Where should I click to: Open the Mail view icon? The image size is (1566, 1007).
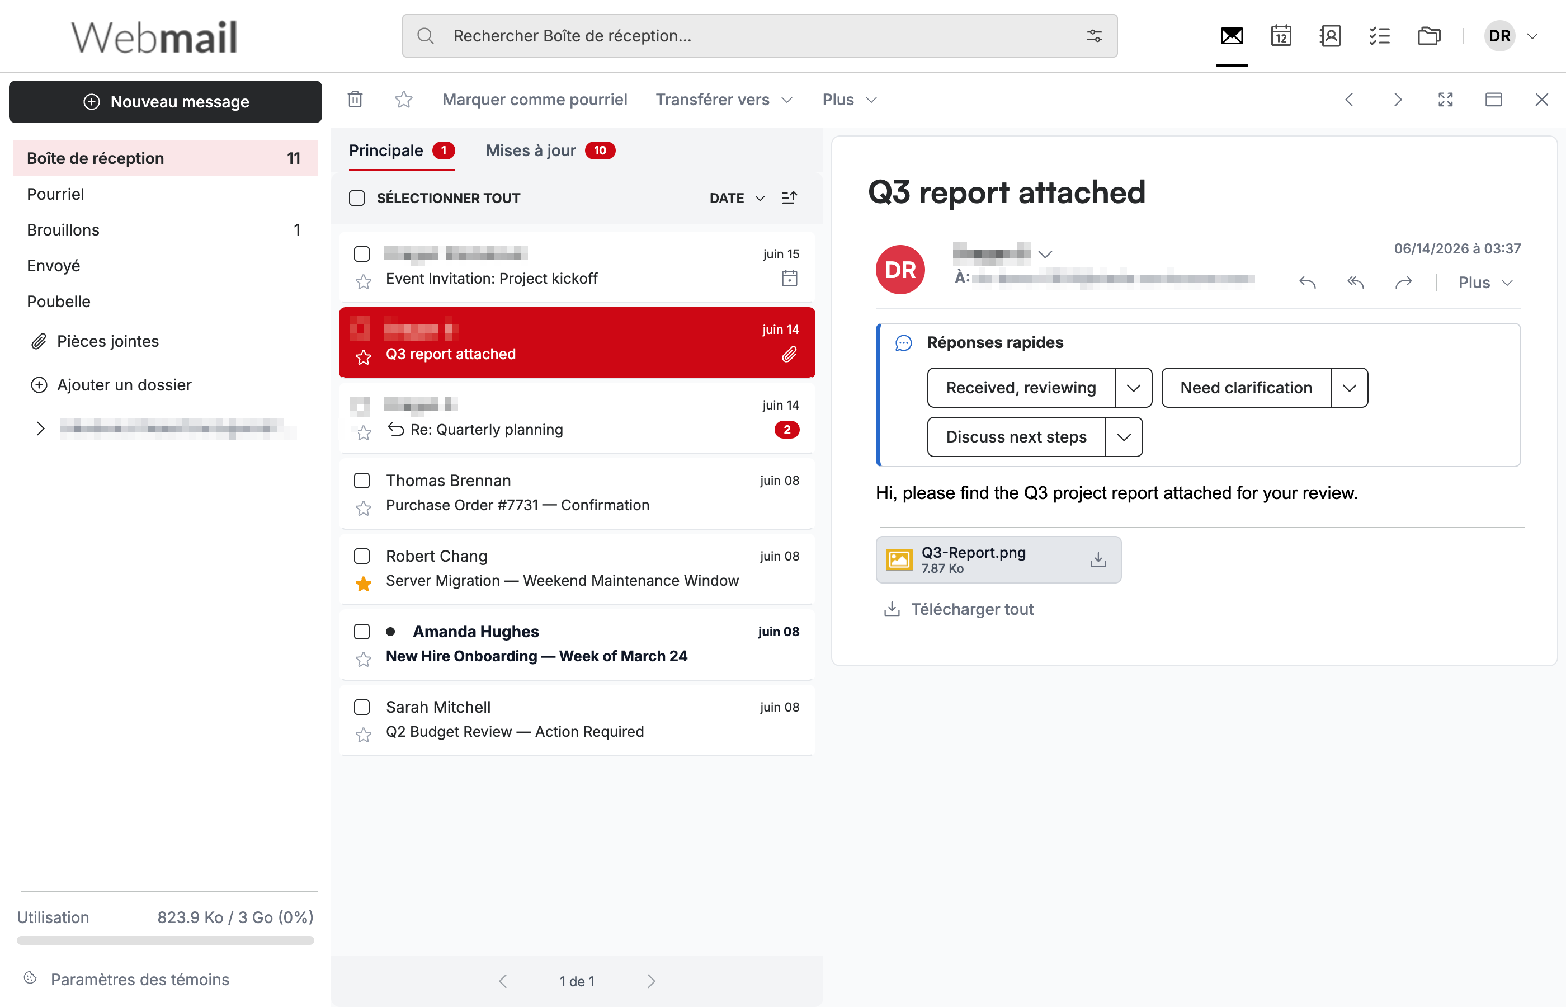click(1232, 36)
